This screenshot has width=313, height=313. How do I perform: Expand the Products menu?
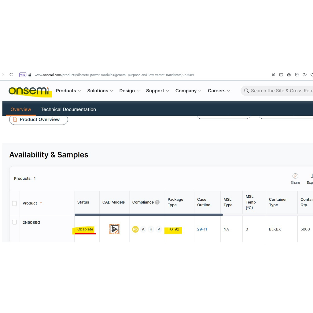68,90
